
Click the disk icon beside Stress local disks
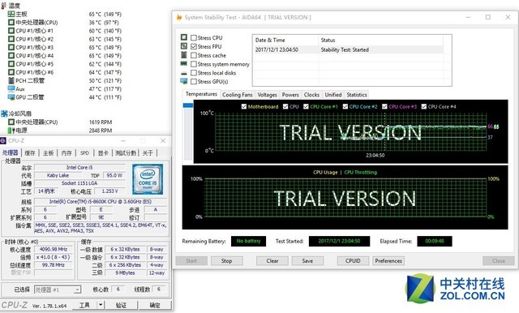pos(184,73)
